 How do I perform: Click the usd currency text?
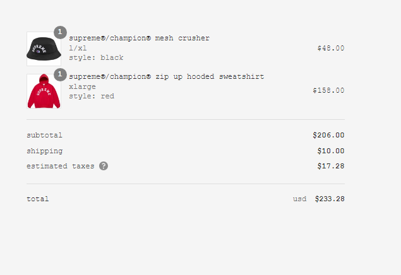point(300,199)
